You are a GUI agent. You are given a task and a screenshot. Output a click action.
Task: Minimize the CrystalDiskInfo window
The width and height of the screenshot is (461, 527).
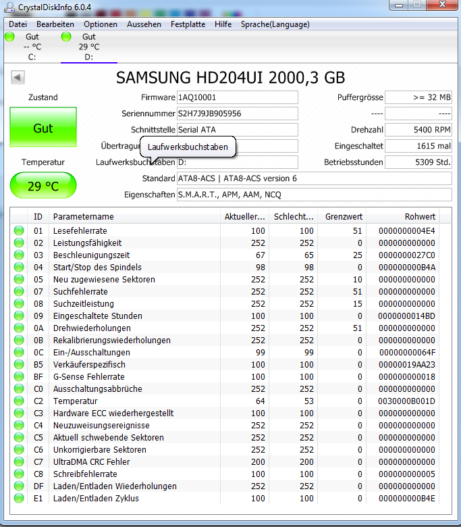[399, 5]
